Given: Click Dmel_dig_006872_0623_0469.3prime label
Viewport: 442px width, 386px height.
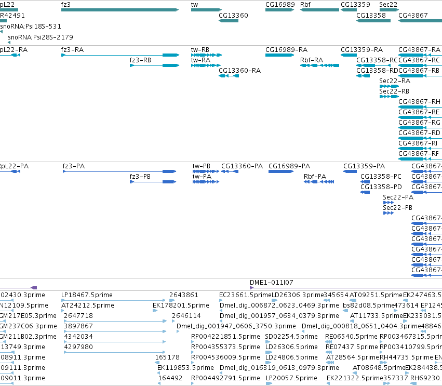Looking at the screenshot, I should [279, 305].
